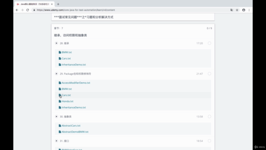
Task: Click file icon beside lecture 29 InheritanceDemo.txt
Action: 60,107
